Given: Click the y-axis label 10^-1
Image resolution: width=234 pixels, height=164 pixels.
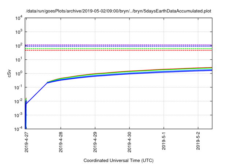Looking at the screenshot, I should click(x=18, y=87).
